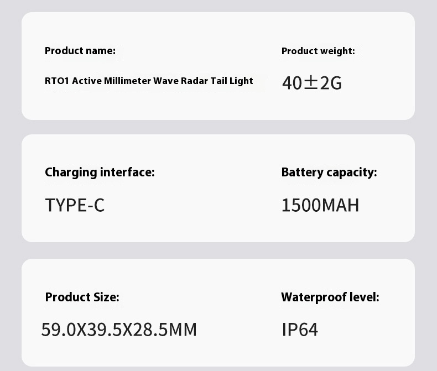This screenshot has width=437, height=371.
Task: Click the "39.5" dimension in product size
Action: [x=105, y=330]
